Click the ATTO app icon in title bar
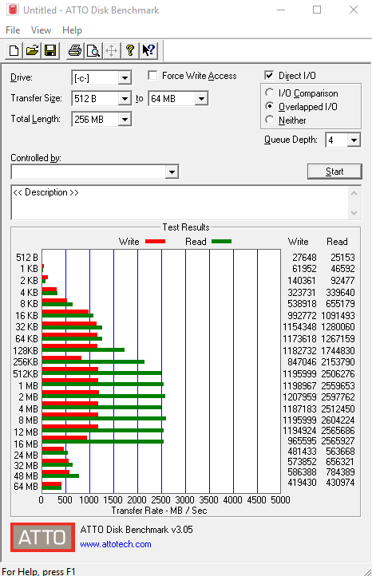372x576 pixels. point(13,10)
